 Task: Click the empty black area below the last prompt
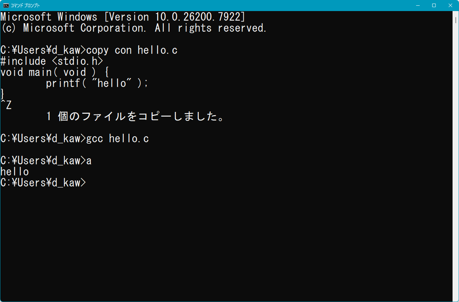(229, 242)
